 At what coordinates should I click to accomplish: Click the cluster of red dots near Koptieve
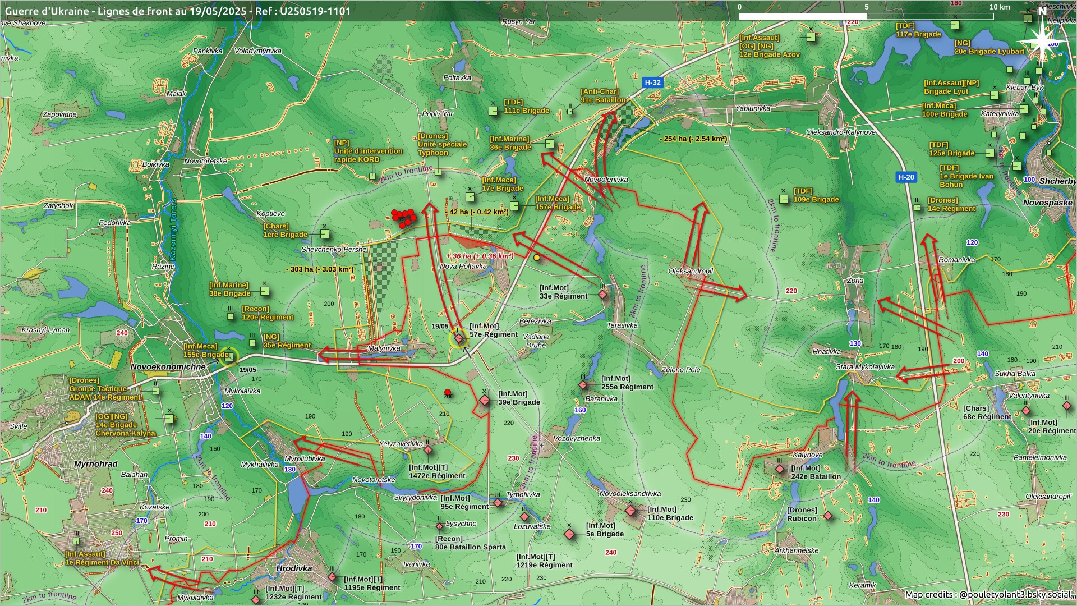tap(404, 218)
